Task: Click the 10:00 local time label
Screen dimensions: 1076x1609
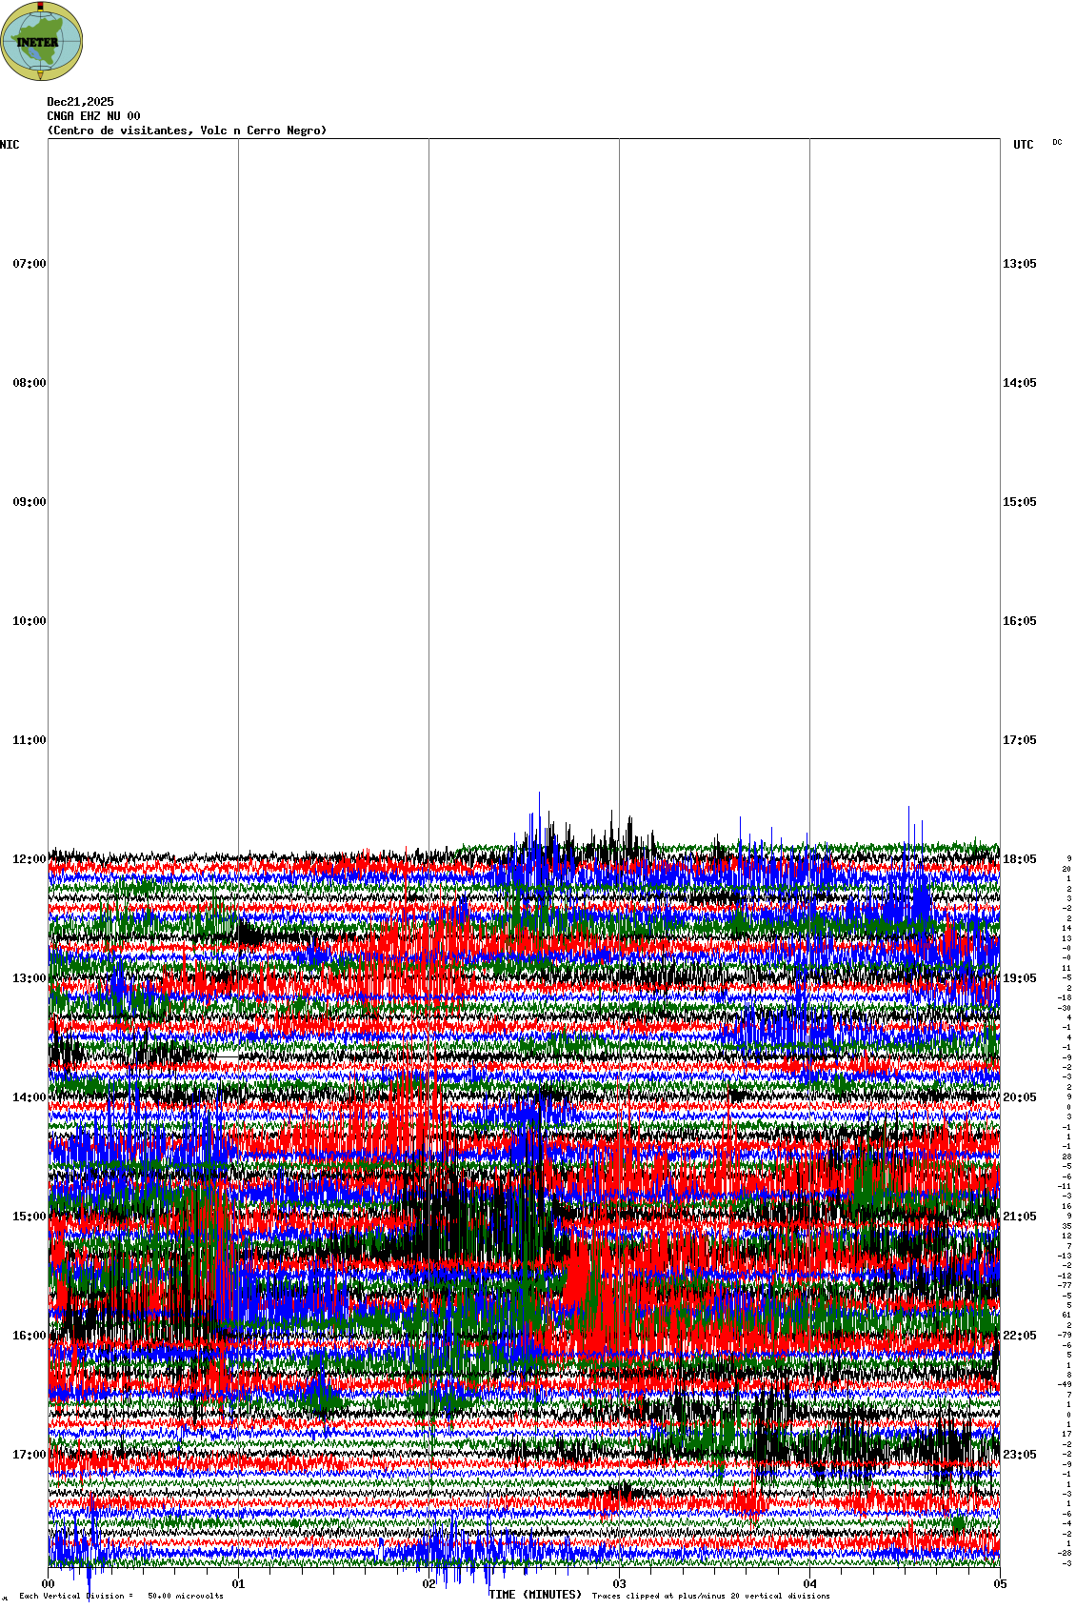Action: 29,621
